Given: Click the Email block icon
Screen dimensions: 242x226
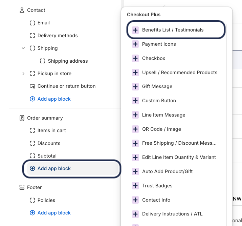Looking at the screenshot, I should 32,23.
